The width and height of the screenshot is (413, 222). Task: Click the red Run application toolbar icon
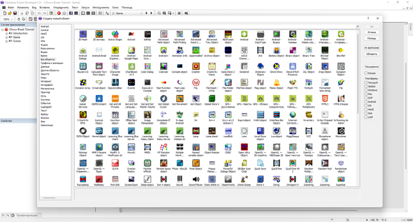(x=59, y=13)
